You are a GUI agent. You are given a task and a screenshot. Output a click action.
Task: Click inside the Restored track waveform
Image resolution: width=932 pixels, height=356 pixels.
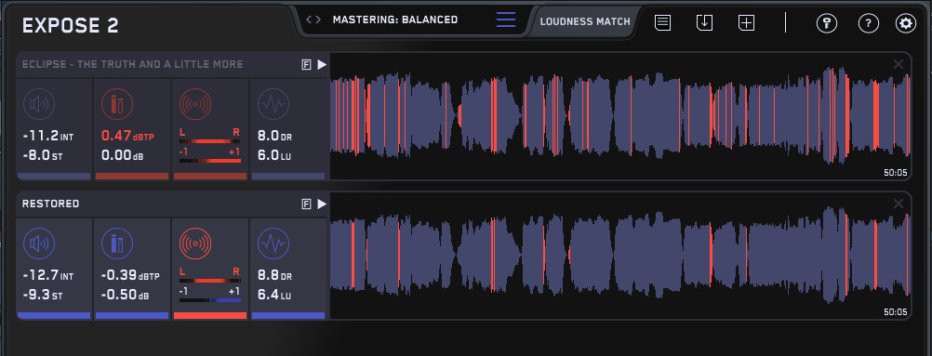(620, 256)
